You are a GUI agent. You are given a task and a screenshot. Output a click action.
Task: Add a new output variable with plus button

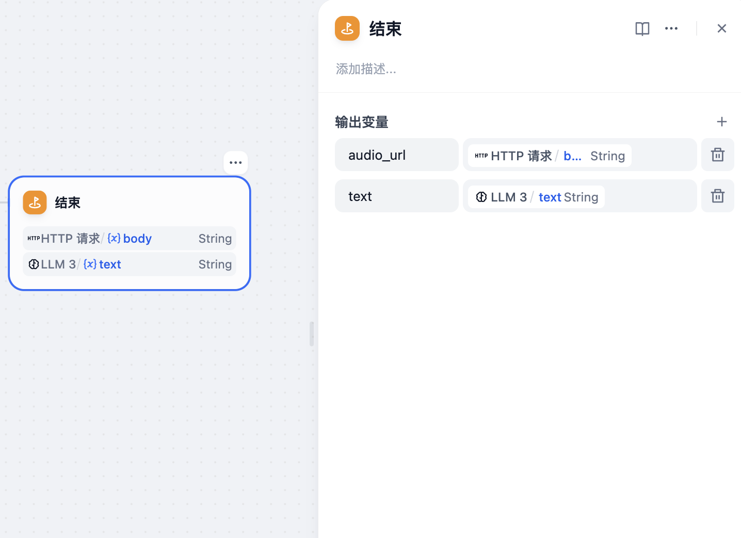(722, 122)
